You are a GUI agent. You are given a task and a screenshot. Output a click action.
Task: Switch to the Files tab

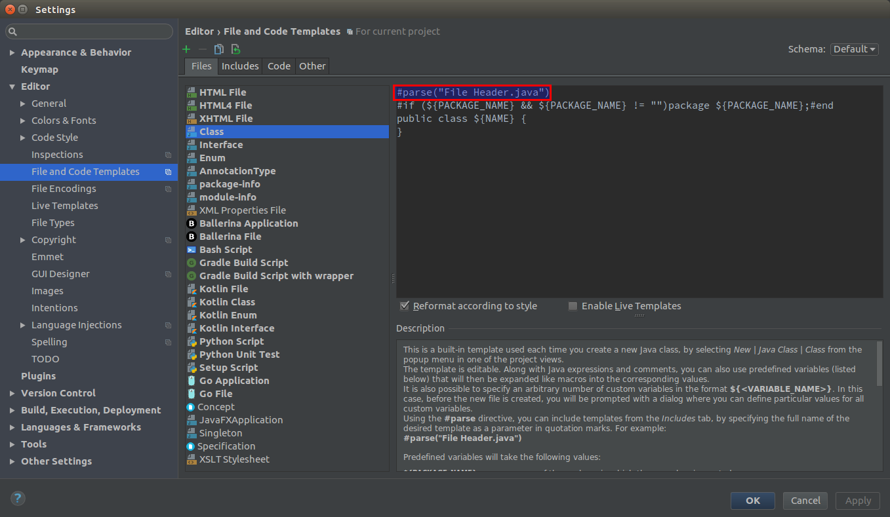click(201, 66)
